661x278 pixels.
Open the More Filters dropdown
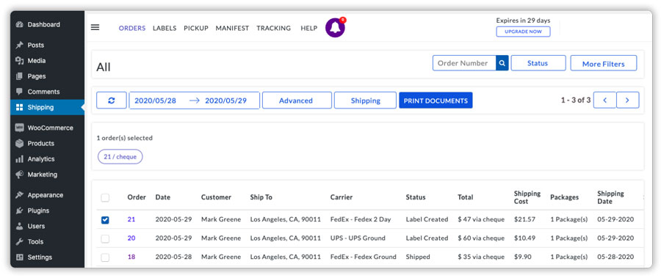[x=603, y=64]
